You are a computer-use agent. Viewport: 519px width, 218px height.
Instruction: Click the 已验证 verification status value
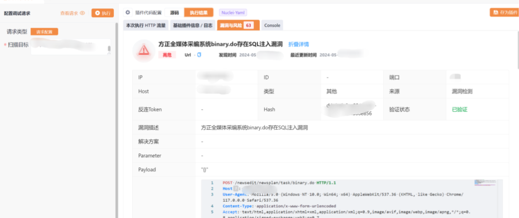tap(460, 109)
